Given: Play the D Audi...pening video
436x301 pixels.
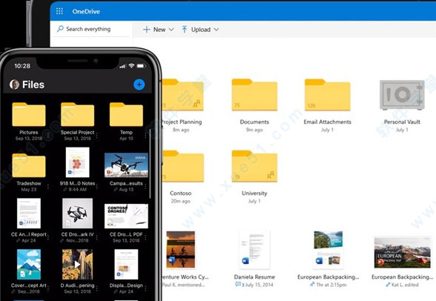Looking at the screenshot, I should [x=77, y=265].
